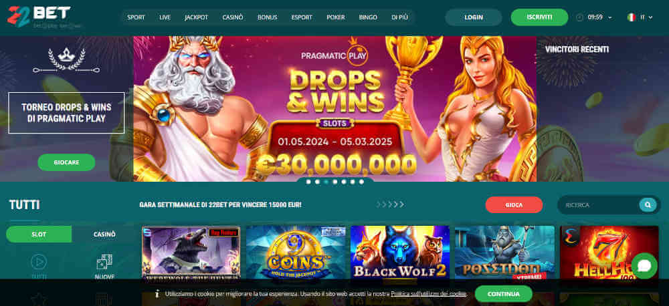Image resolution: width=669 pixels, height=306 pixels.
Task: Open the Black Wolf 2 game thumbnail
Action: click(x=400, y=253)
